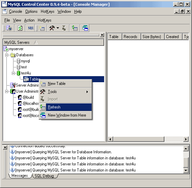Open the Action menu
The height and width of the screenshot is (188, 192).
29,20
